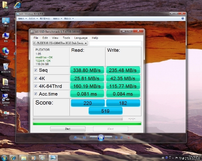Open Windows Media Player from the taskbar
The image size is (202, 161).
[33, 158]
